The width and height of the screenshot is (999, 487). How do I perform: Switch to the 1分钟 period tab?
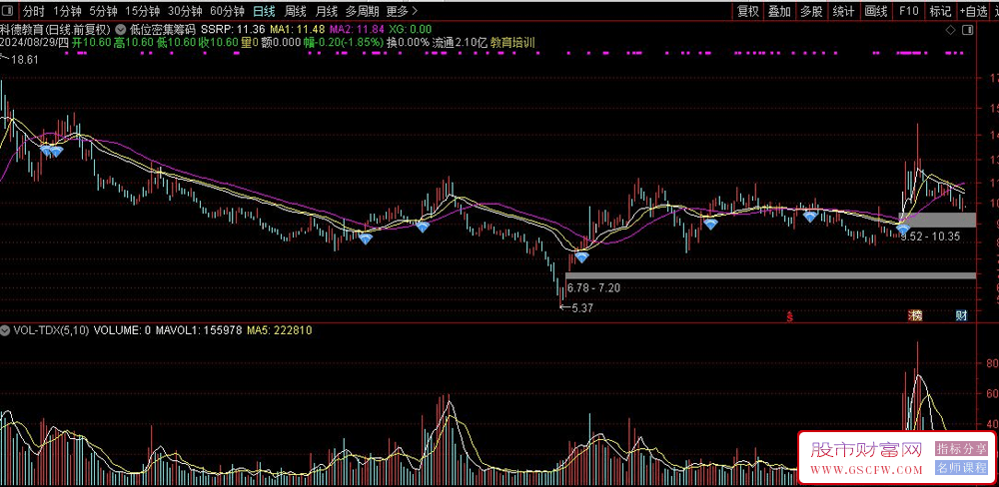[x=67, y=11]
